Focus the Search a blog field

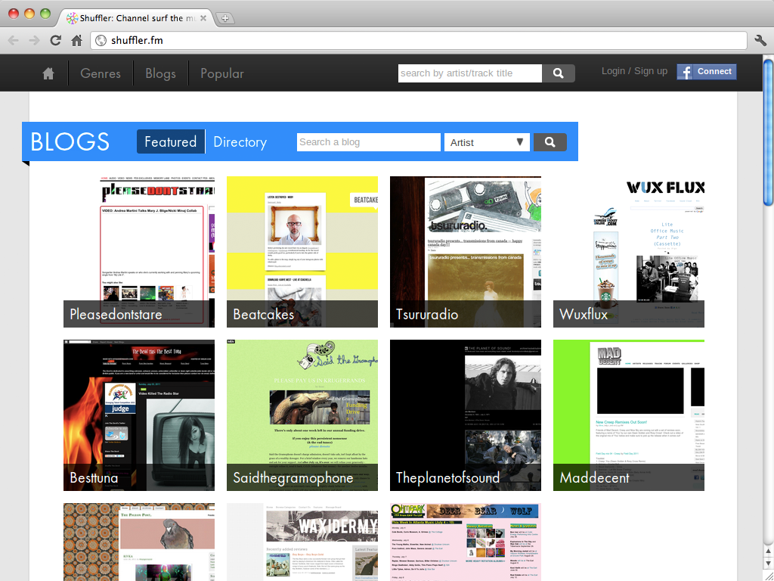click(x=369, y=142)
